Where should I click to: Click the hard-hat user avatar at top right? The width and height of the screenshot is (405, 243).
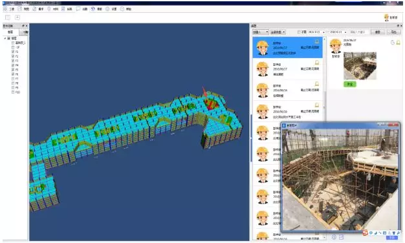[x=386, y=17]
